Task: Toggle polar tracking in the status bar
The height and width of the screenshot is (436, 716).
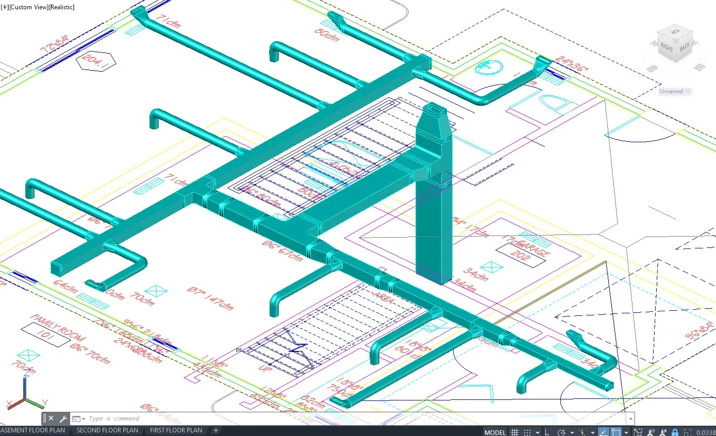Action: pos(562,432)
